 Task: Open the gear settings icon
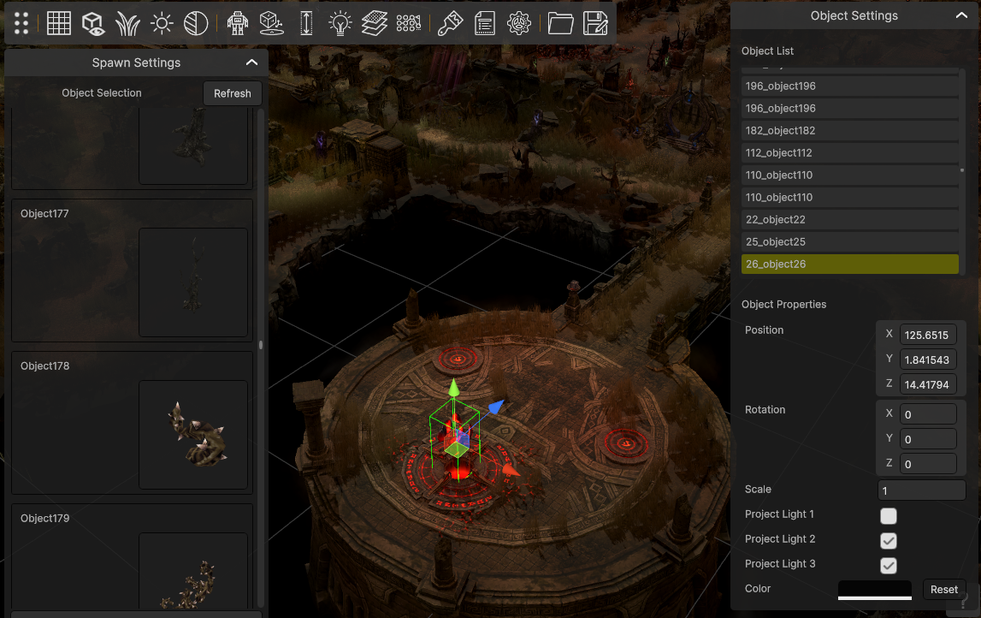tap(518, 24)
